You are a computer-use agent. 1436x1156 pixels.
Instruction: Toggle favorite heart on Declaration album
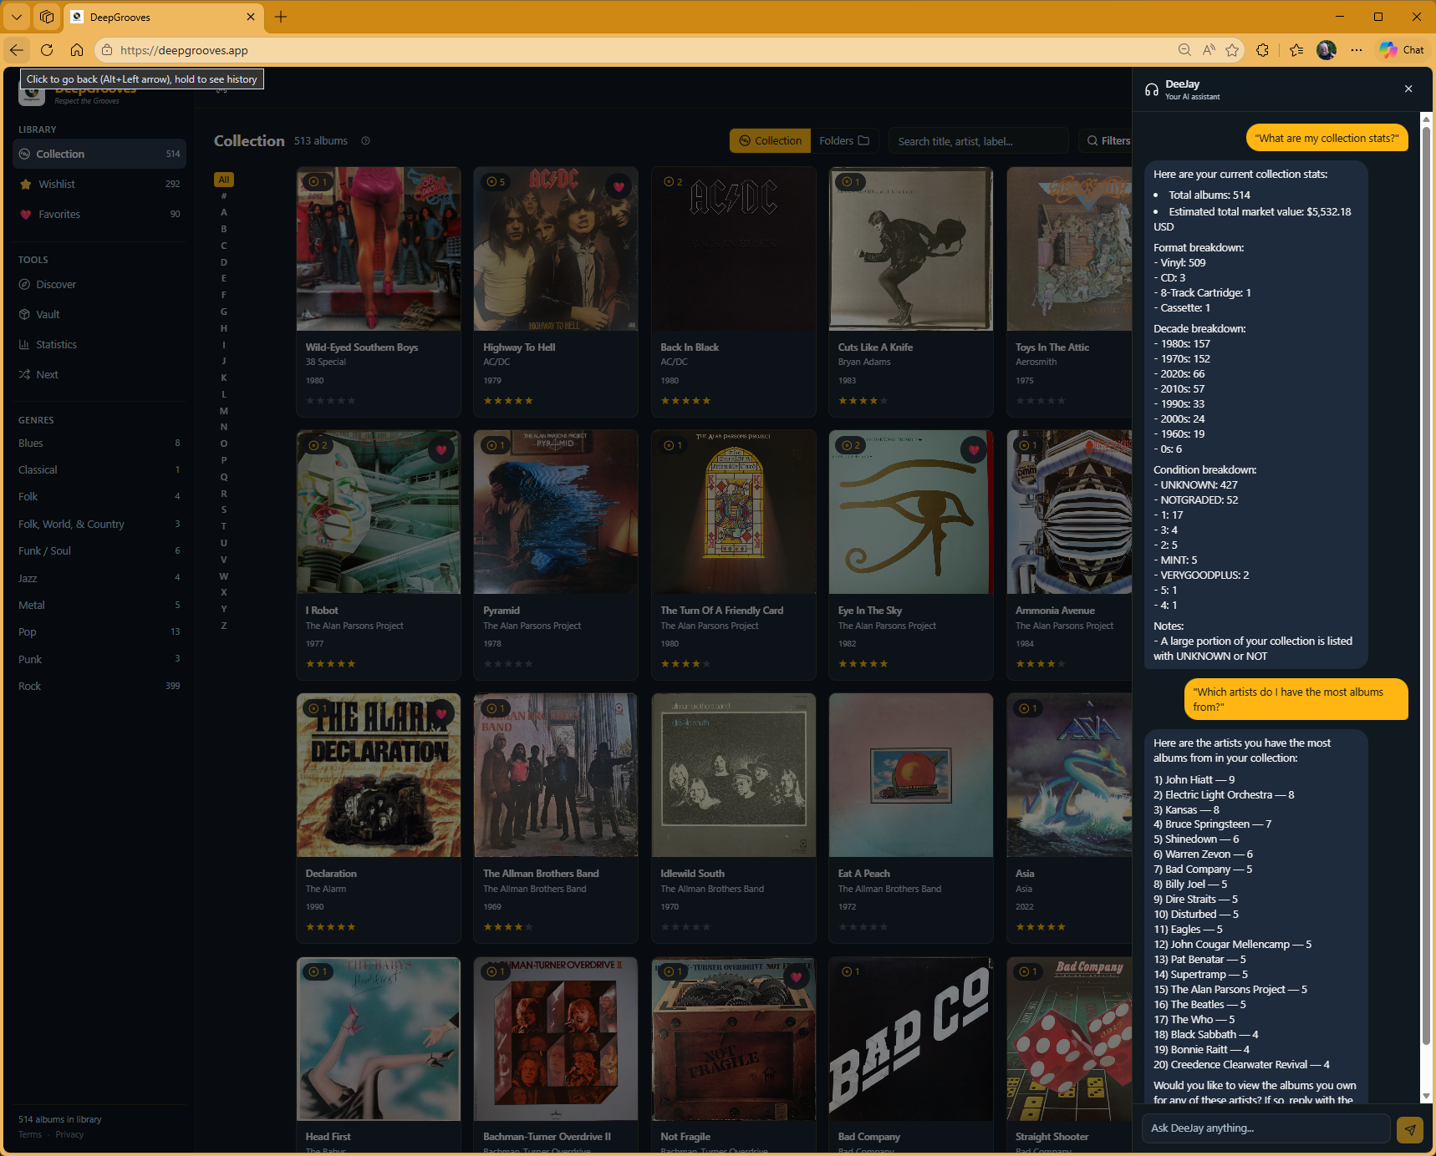[441, 712]
